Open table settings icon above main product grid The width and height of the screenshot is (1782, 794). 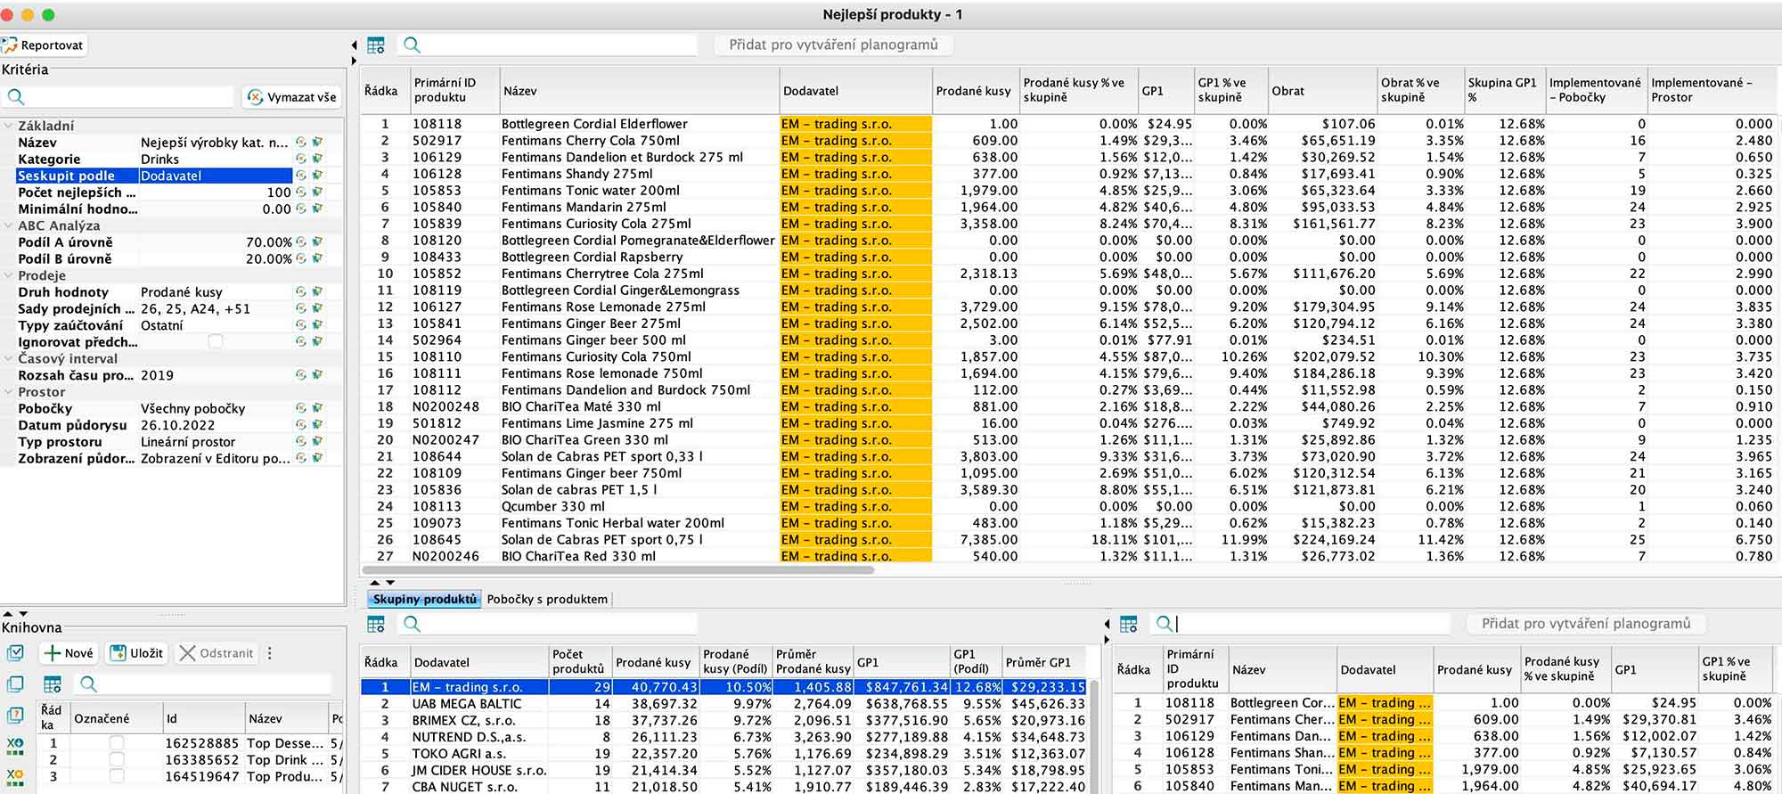[x=376, y=45]
